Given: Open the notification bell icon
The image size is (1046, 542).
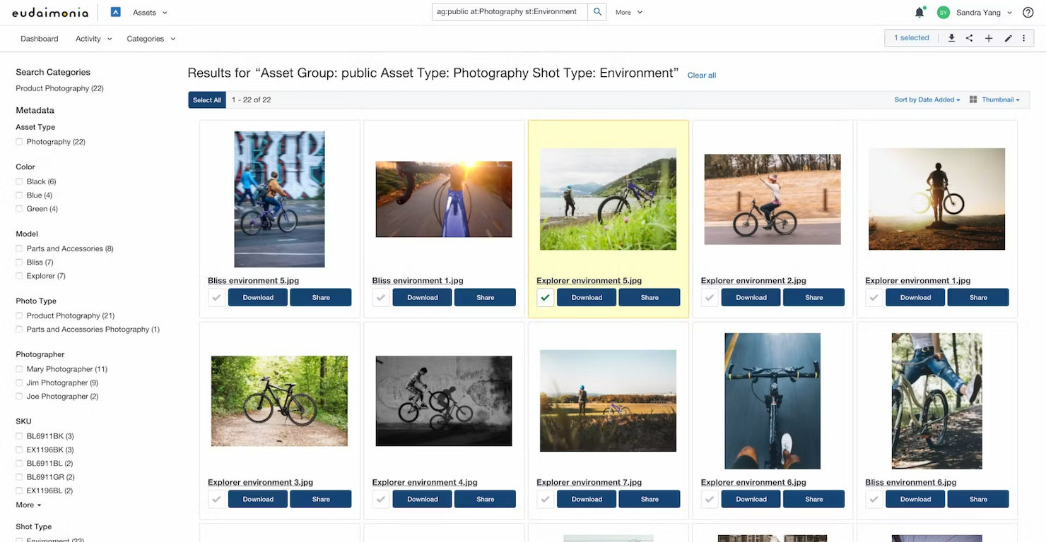Looking at the screenshot, I should click(x=918, y=12).
